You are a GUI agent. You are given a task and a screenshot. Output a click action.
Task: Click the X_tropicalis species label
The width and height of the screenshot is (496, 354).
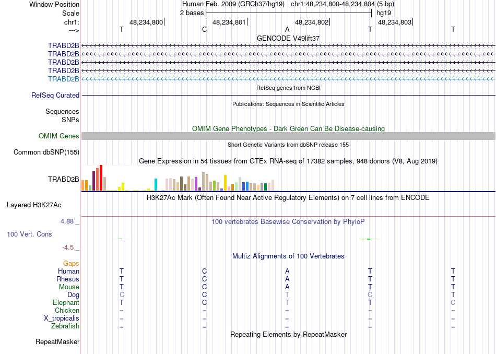[62, 318]
